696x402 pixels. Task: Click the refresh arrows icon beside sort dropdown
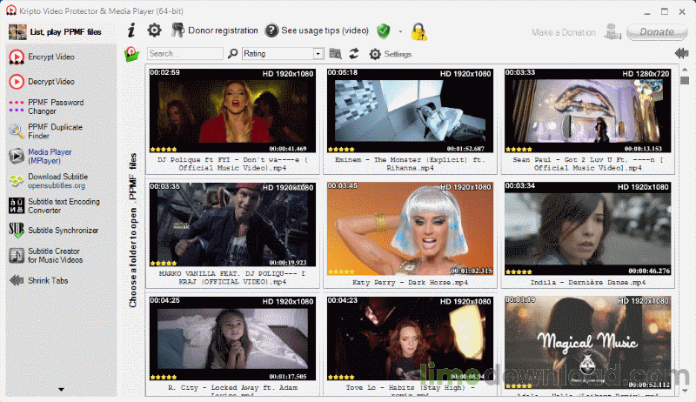(x=355, y=54)
